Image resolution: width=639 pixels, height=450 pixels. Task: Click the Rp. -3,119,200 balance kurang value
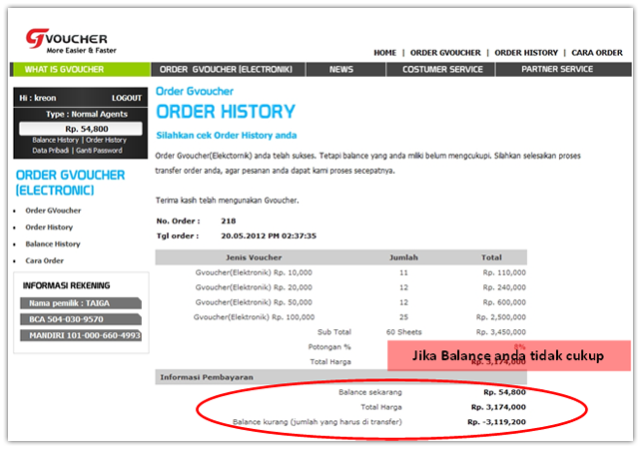click(x=497, y=422)
